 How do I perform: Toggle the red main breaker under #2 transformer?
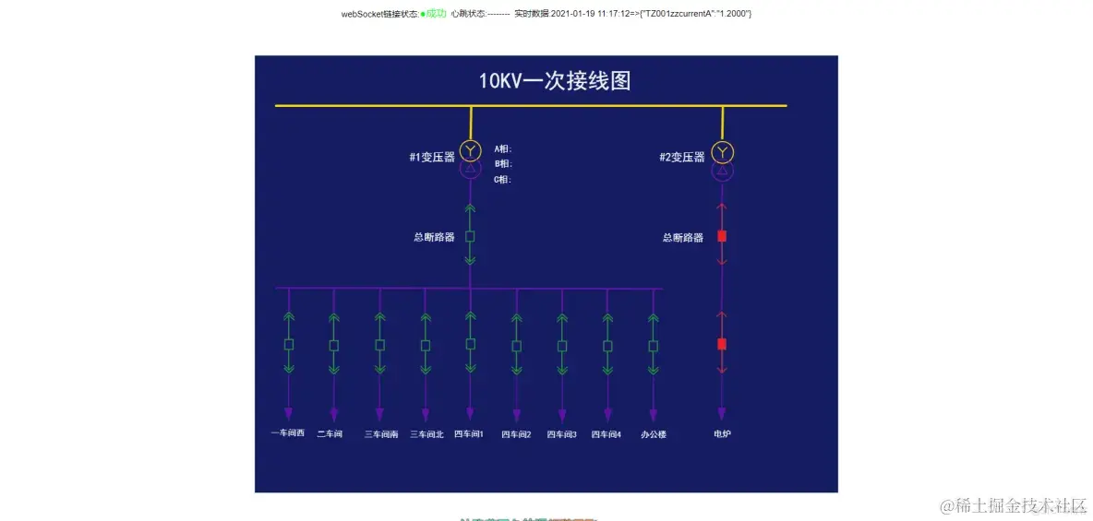click(722, 236)
